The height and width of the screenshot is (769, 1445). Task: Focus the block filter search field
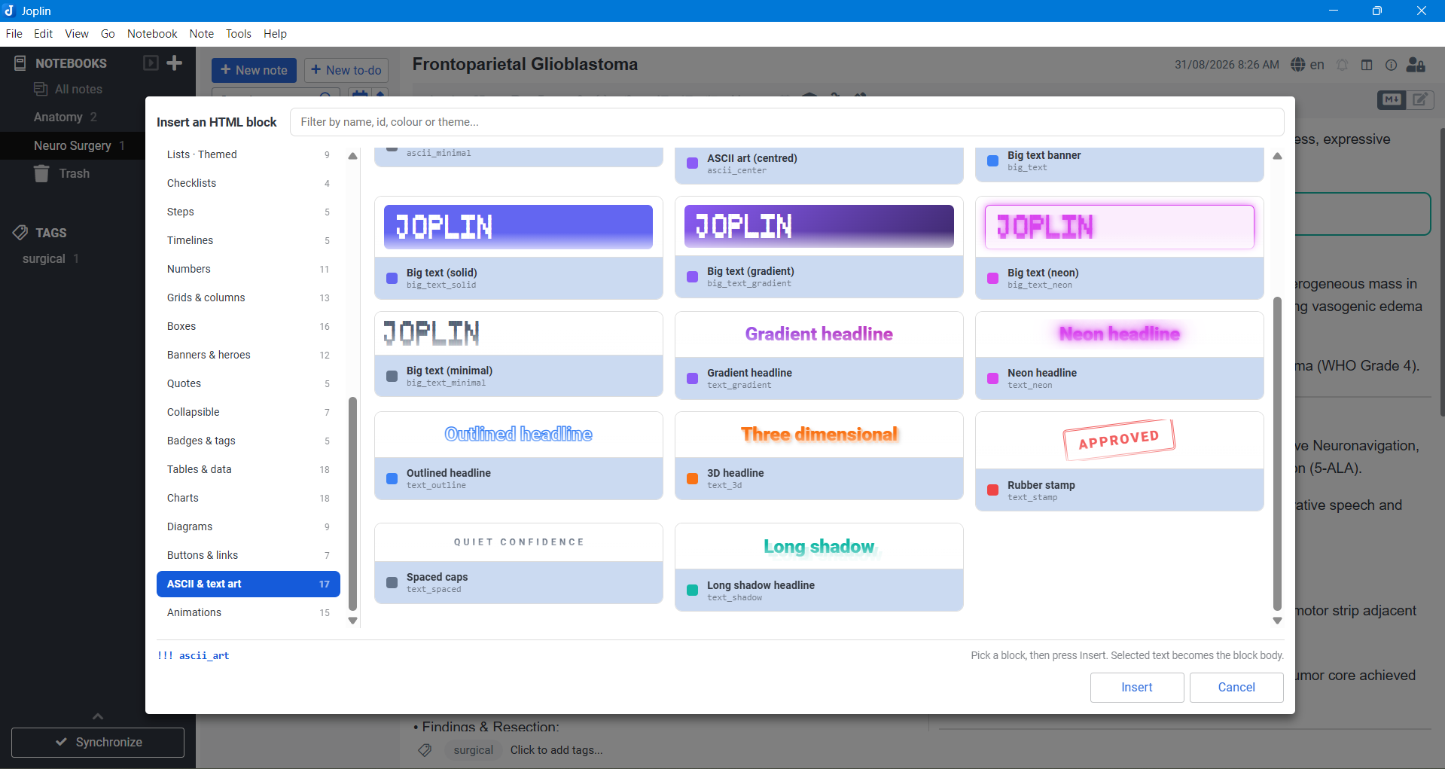(787, 122)
